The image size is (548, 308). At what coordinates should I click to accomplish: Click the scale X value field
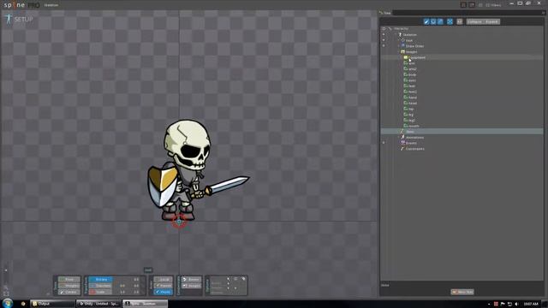(122, 292)
